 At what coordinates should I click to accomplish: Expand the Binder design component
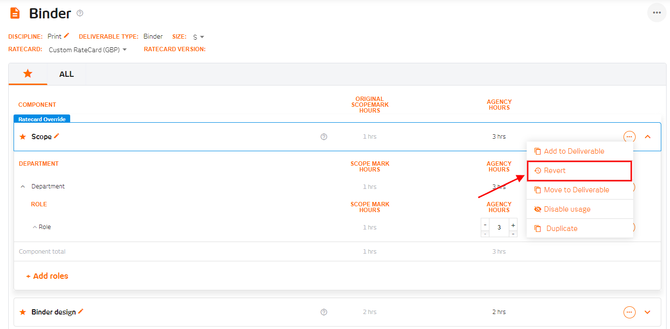click(x=648, y=312)
